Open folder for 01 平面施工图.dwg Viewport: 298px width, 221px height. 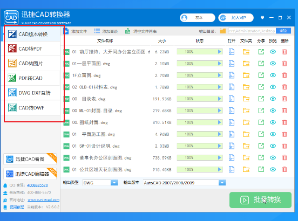coord(246,134)
